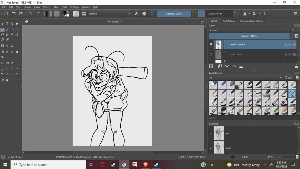The width and height of the screenshot is (300, 169).
Task: Toggle horizontal mirror tool
Action: pos(245,14)
